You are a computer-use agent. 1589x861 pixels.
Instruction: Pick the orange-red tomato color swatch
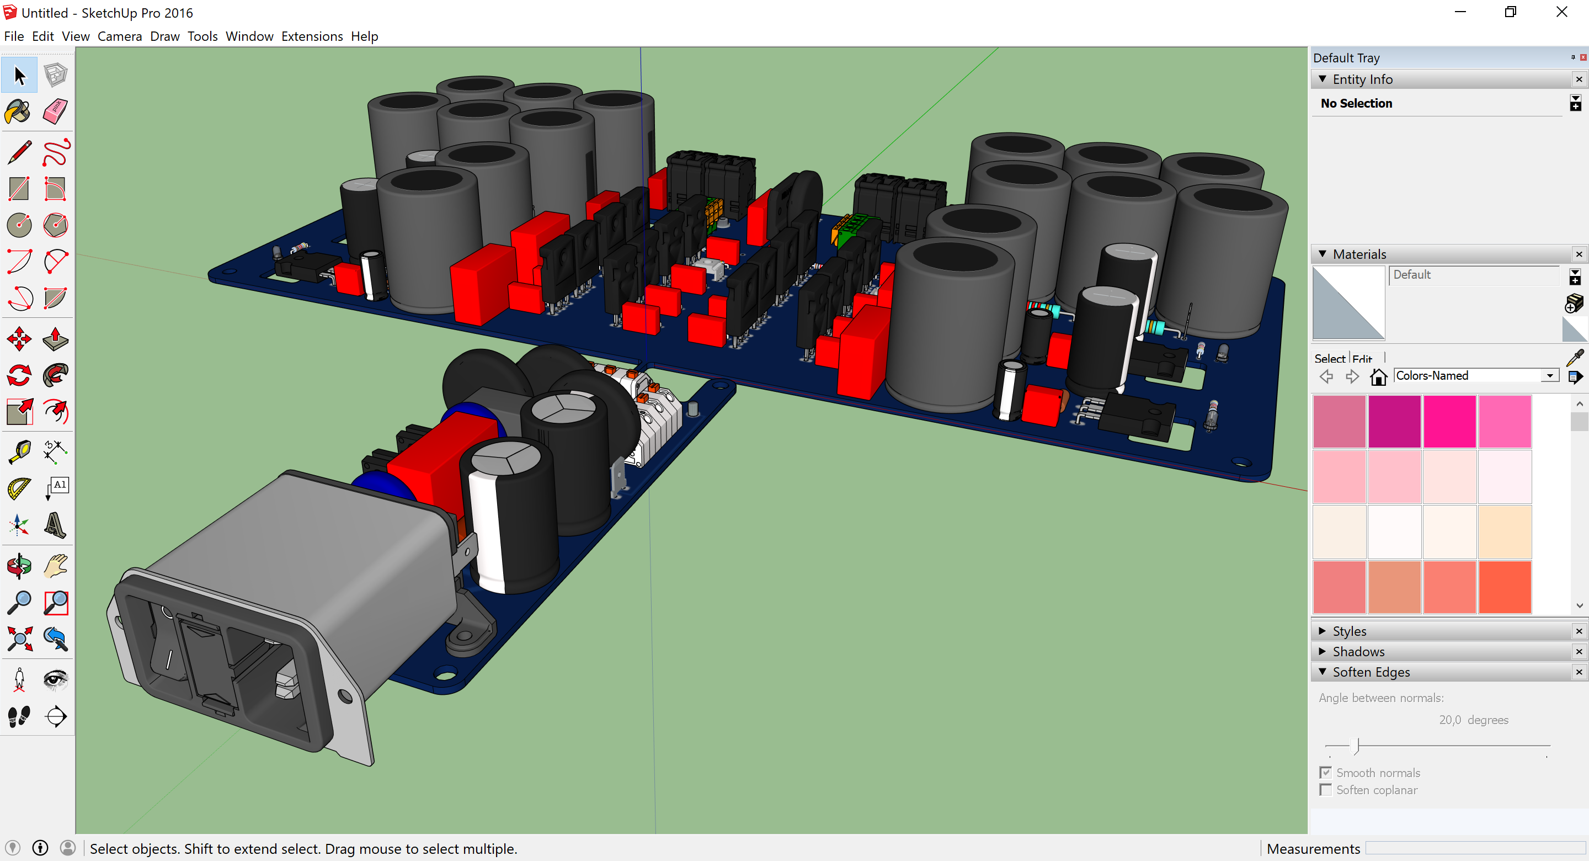point(1505,586)
